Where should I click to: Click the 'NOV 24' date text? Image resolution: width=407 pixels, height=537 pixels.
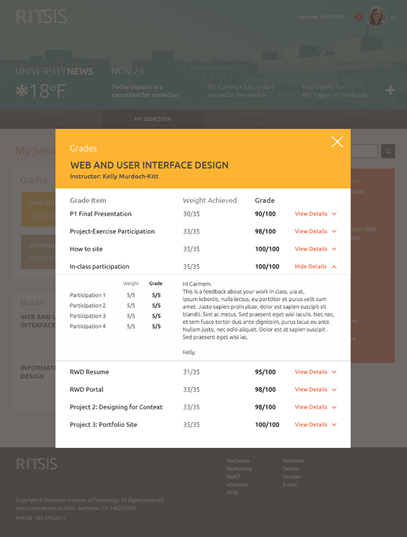click(x=128, y=71)
